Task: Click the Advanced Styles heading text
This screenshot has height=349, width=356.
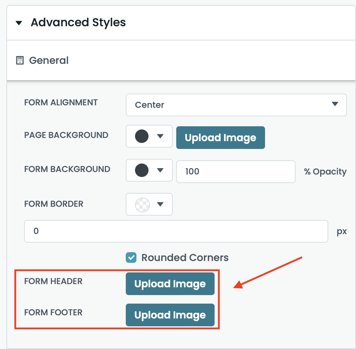Action: point(78,23)
